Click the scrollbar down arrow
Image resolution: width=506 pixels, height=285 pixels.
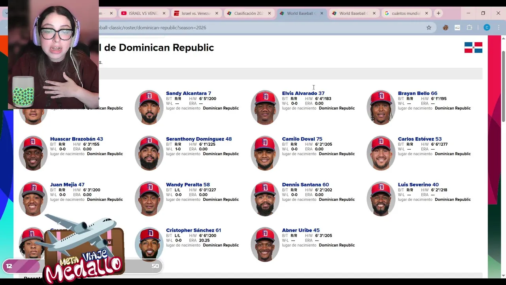coord(503,275)
